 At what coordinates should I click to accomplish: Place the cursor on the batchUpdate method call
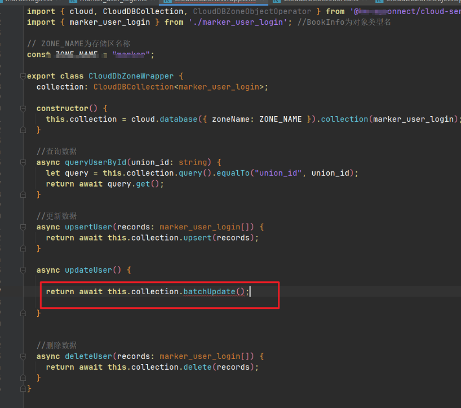[209, 291]
